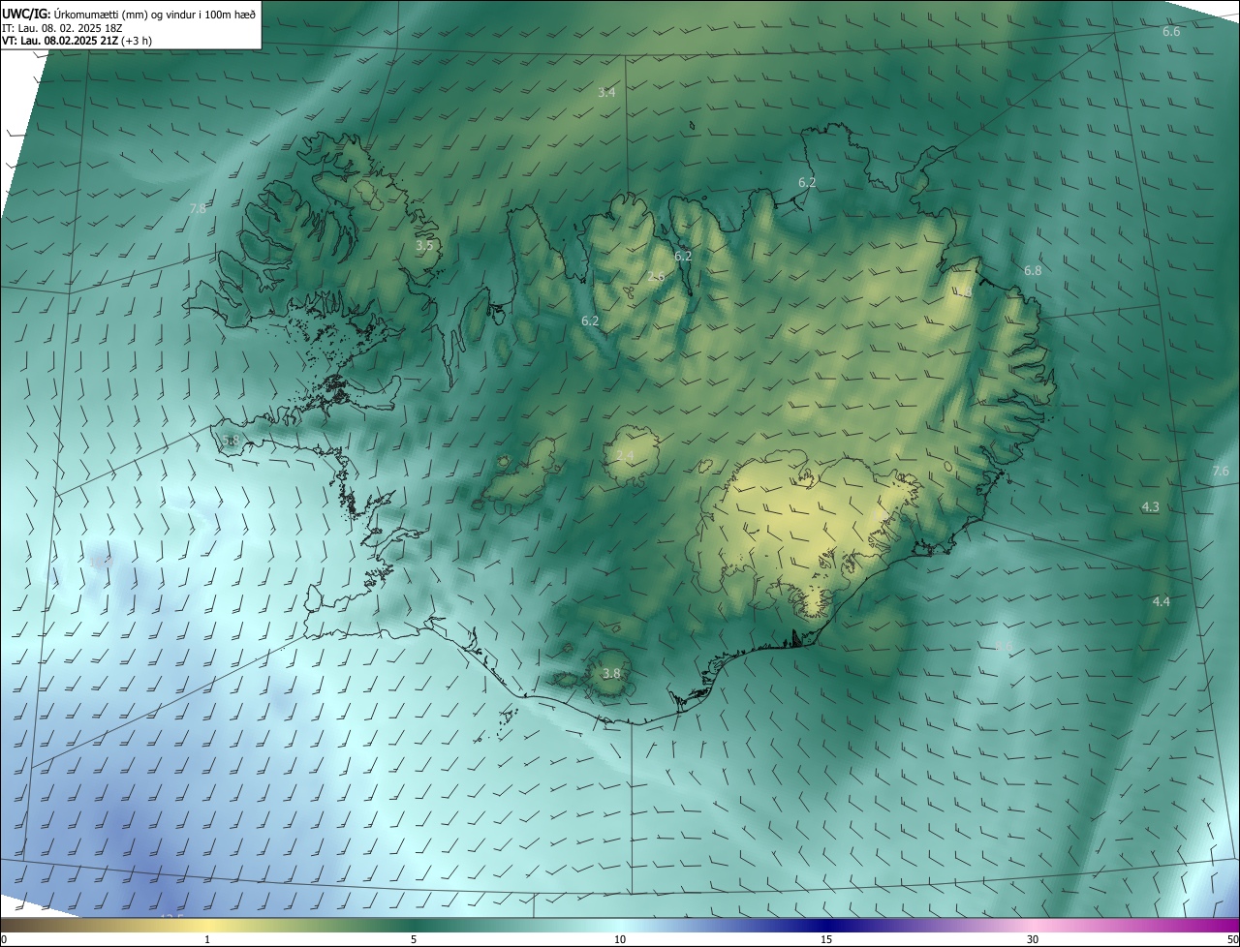The image size is (1240, 947).
Task: Click the map value 4.3
Action: tap(1150, 506)
